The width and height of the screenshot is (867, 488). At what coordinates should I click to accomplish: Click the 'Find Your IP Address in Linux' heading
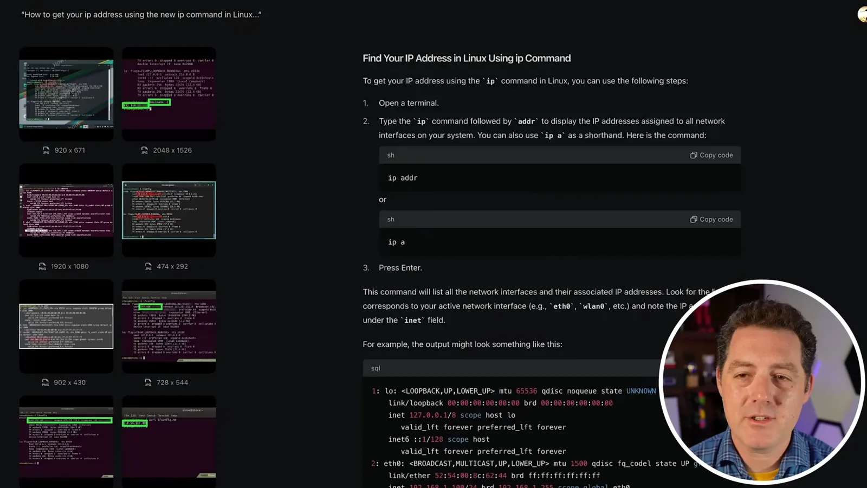[x=467, y=58]
